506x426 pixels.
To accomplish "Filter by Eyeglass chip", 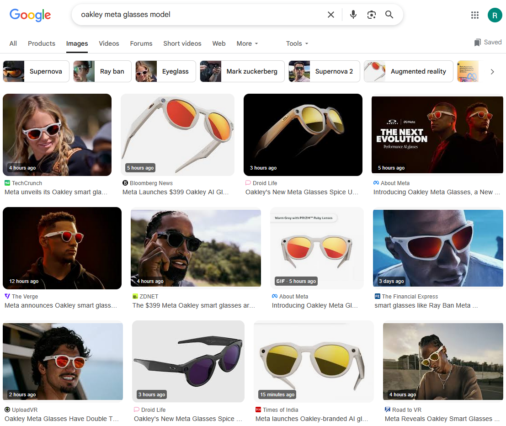I will [x=165, y=71].
